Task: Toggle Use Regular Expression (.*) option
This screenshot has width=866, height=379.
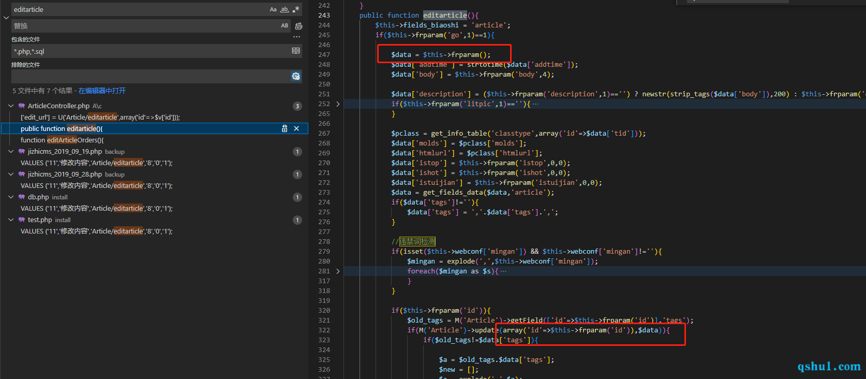Action: (x=296, y=9)
